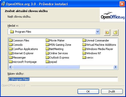Screen dimensions: 126x97
Task: Select the MSN Gaming Zone folder icon
Action: click(47, 44)
